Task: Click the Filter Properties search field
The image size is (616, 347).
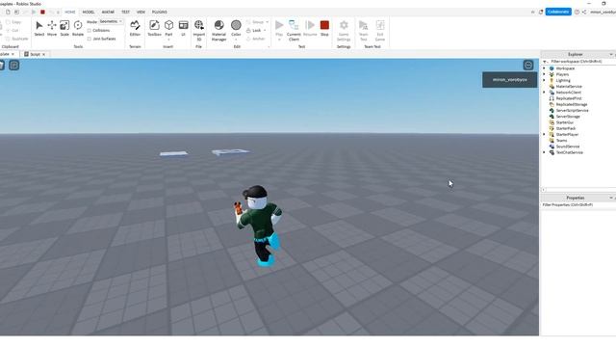Action: (577, 205)
